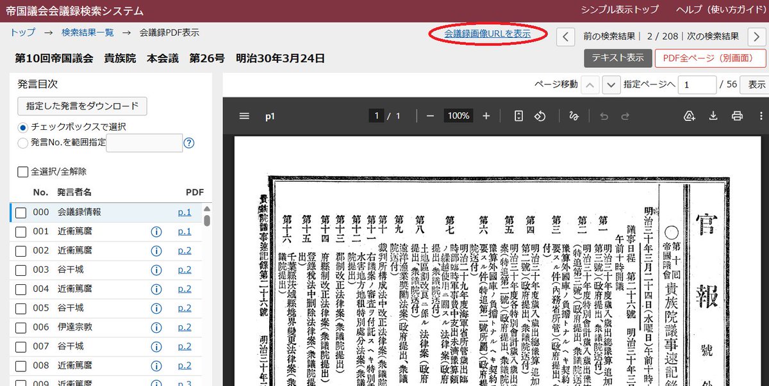769x386 pixels.
Task: Open ヘルプ（使い方ガイド） in the header
Action: click(x=720, y=11)
